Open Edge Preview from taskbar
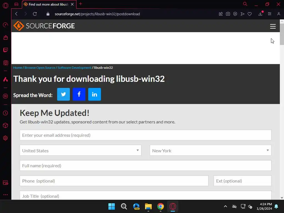Viewport: 284px width, 213px height. click(x=136, y=206)
